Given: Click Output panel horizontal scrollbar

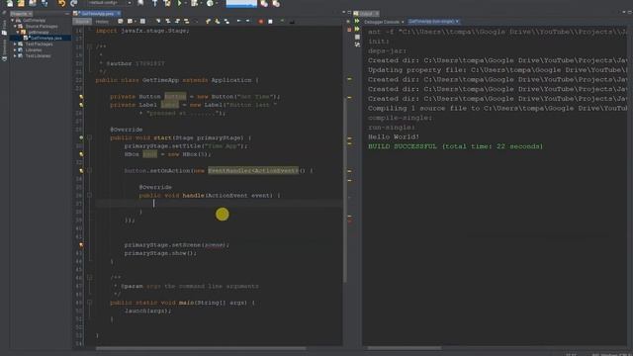Looking at the screenshot, I should tap(405, 348).
